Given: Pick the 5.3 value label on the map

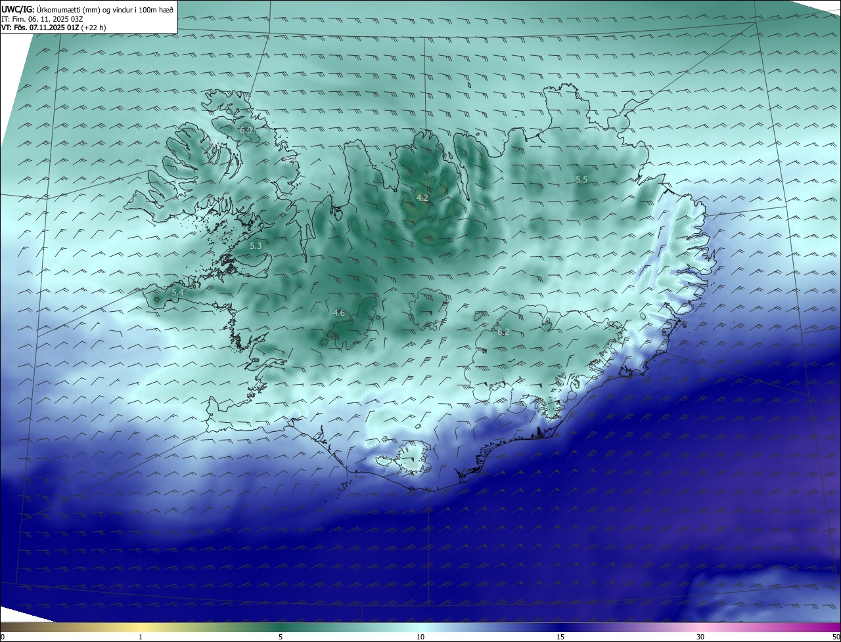Looking at the screenshot, I should click(256, 246).
